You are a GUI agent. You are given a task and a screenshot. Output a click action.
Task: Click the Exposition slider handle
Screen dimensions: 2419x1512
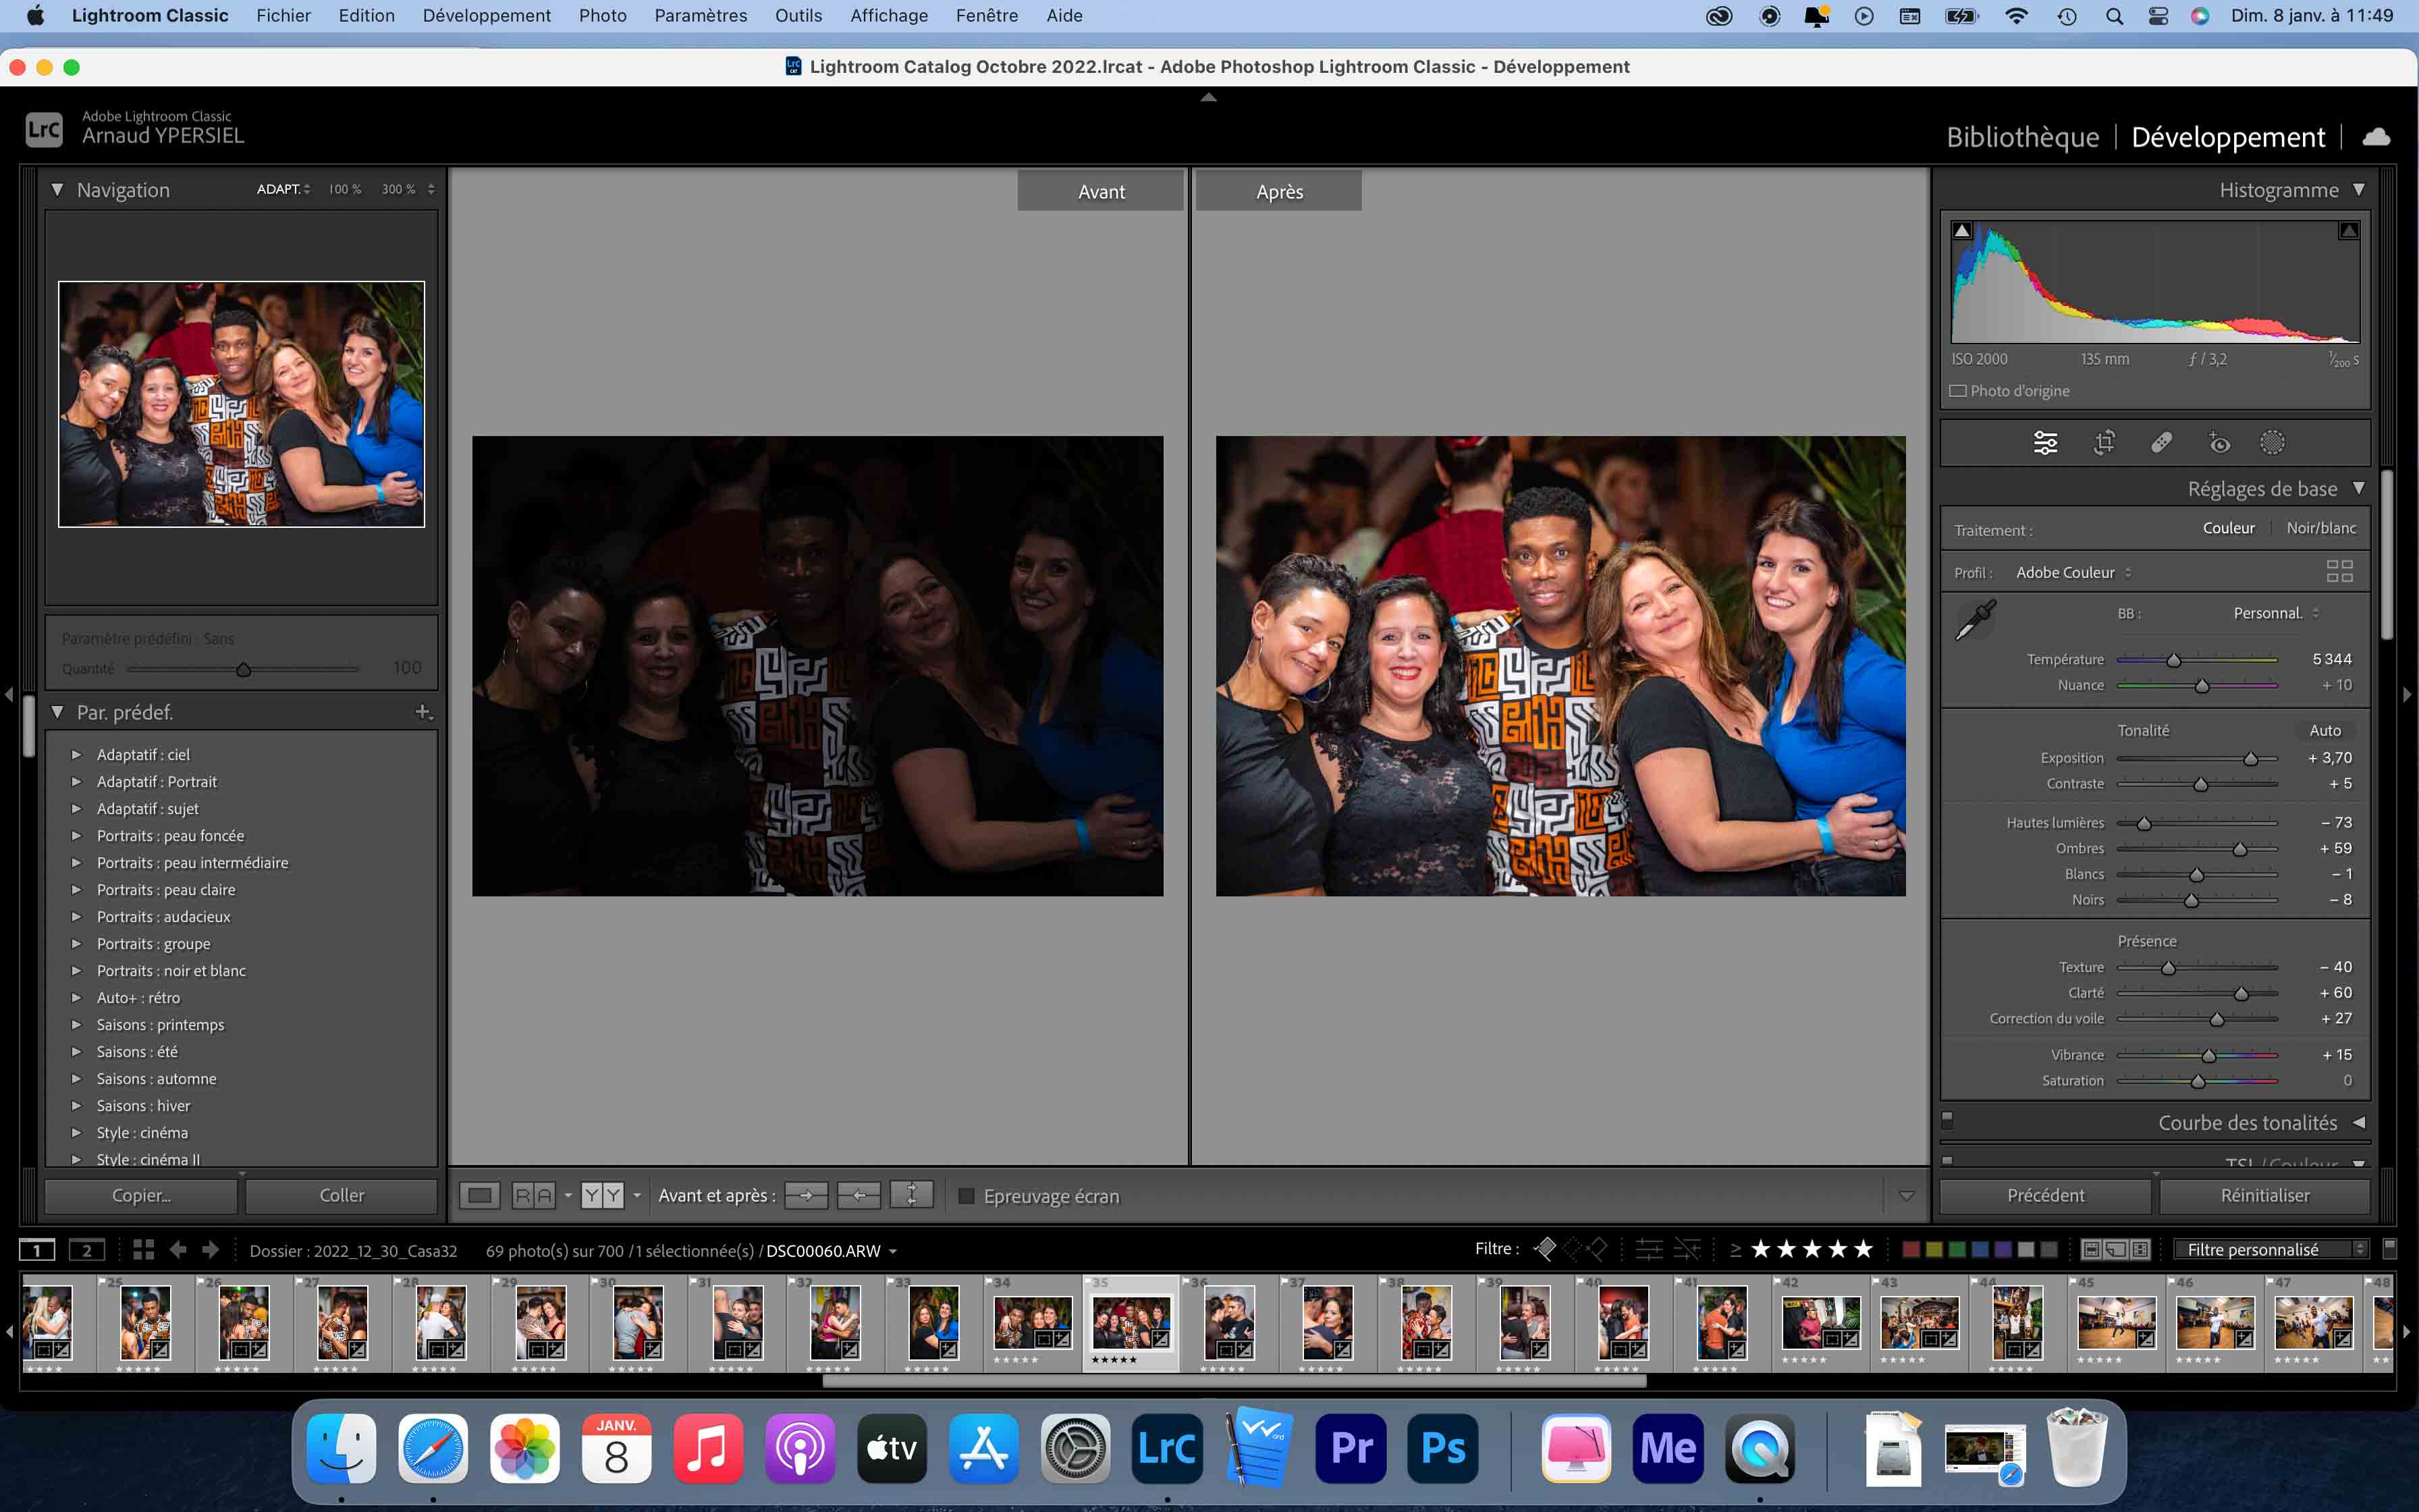(2250, 759)
